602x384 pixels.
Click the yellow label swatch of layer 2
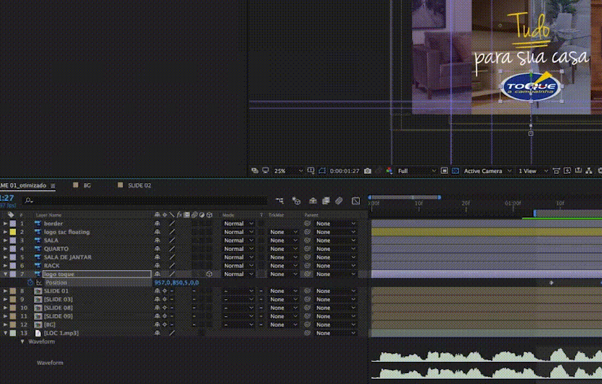pyautogui.click(x=13, y=232)
